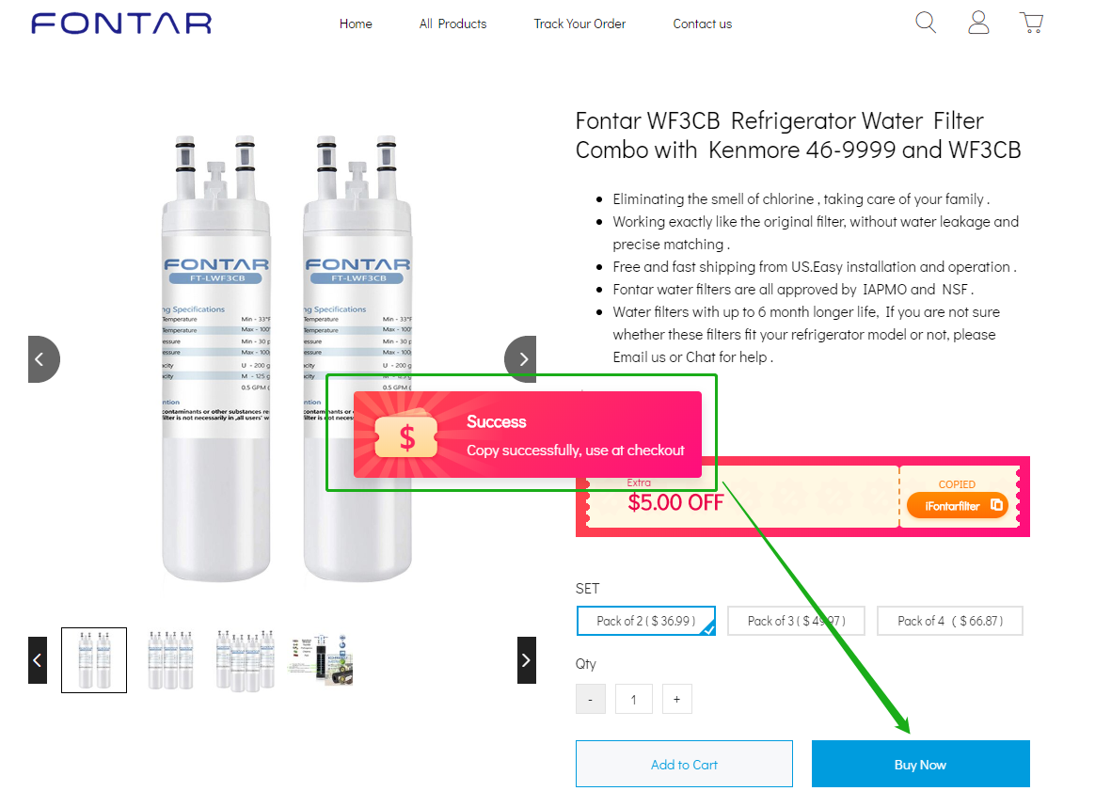Open the All Products menu

click(x=452, y=24)
